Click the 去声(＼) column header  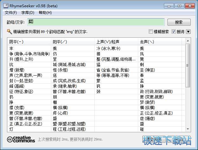160,42
